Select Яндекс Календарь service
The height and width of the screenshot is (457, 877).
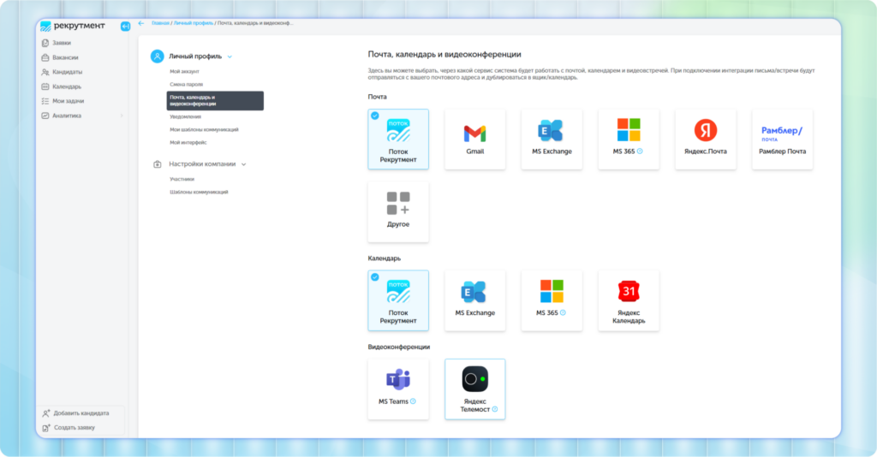pyautogui.click(x=629, y=300)
